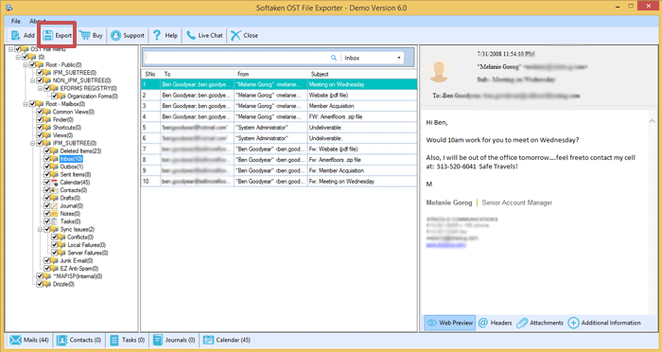Collapse the Sync Issues tree node
662x352 pixels.
click(40, 229)
